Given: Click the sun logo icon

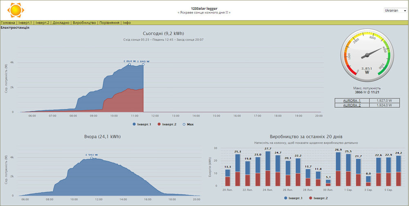Looking at the screenshot, I should [x=16, y=10].
